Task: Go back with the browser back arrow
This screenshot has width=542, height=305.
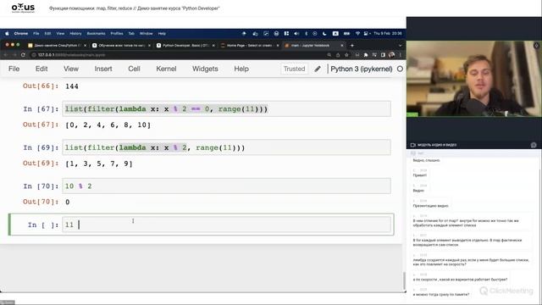Action: click(6, 55)
